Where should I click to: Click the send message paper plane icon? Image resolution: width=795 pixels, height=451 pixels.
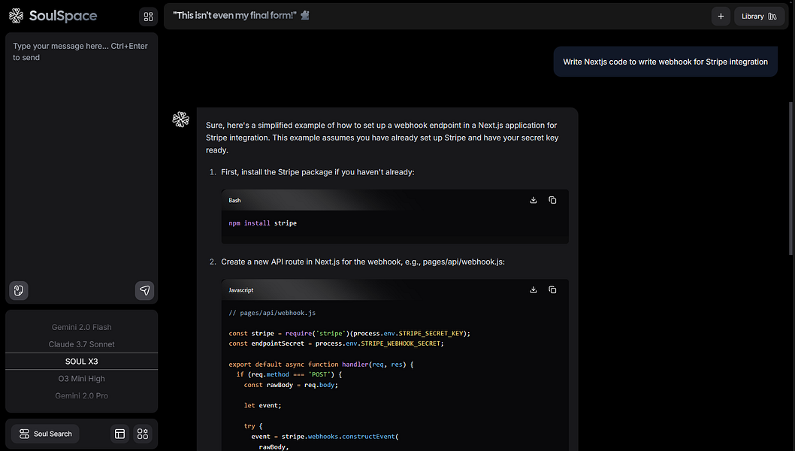coord(144,290)
